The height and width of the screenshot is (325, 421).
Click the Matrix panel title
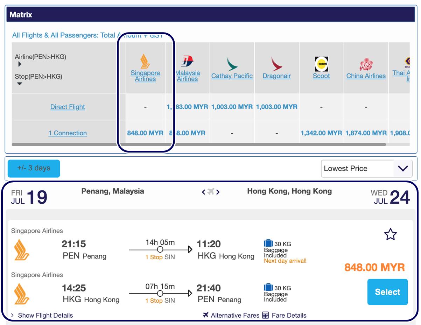pyautogui.click(x=21, y=15)
